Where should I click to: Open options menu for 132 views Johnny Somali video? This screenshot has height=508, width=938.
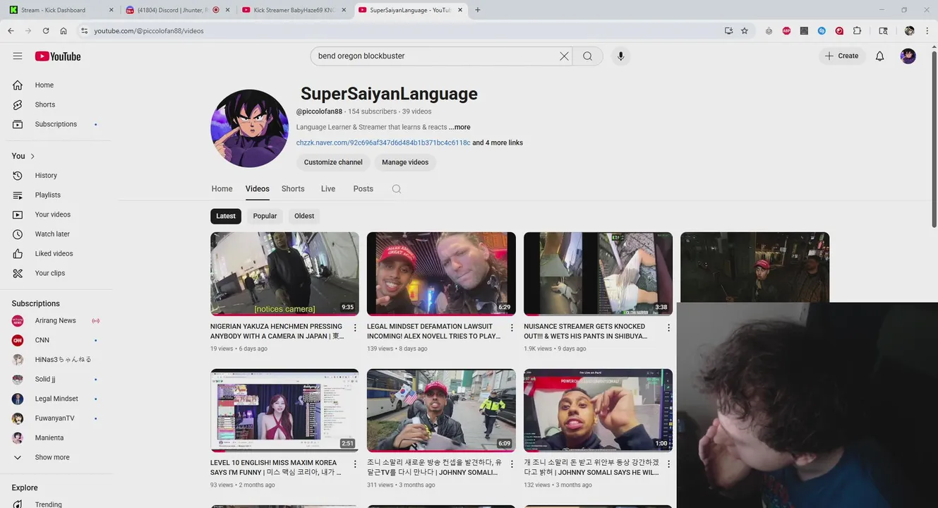click(x=668, y=464)
